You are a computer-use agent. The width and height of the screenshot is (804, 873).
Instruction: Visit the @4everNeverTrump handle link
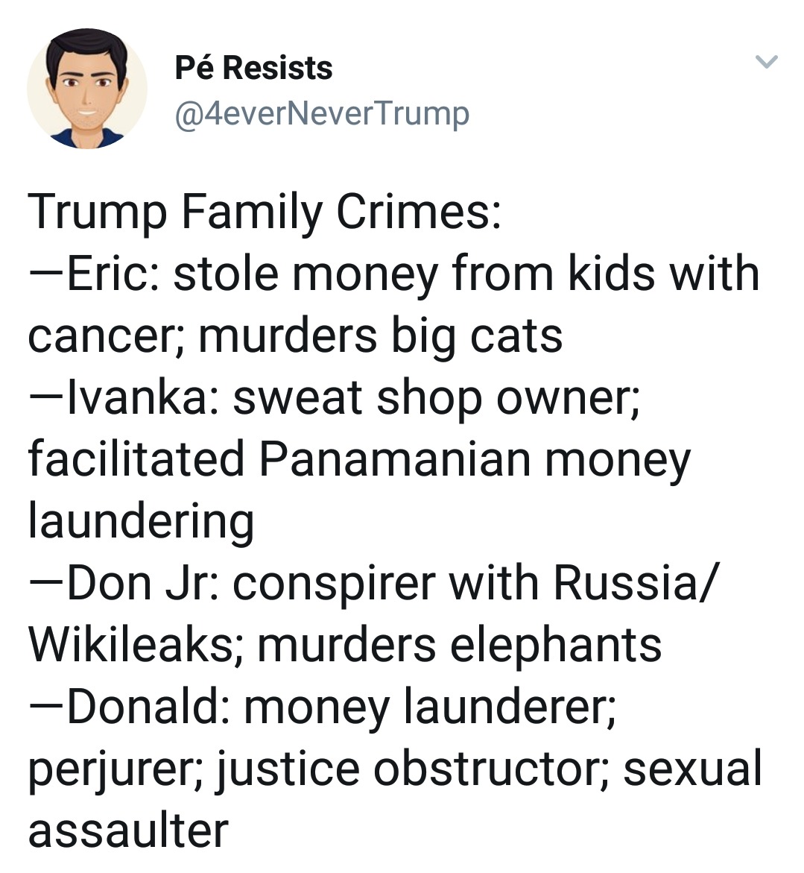[322, 113]
